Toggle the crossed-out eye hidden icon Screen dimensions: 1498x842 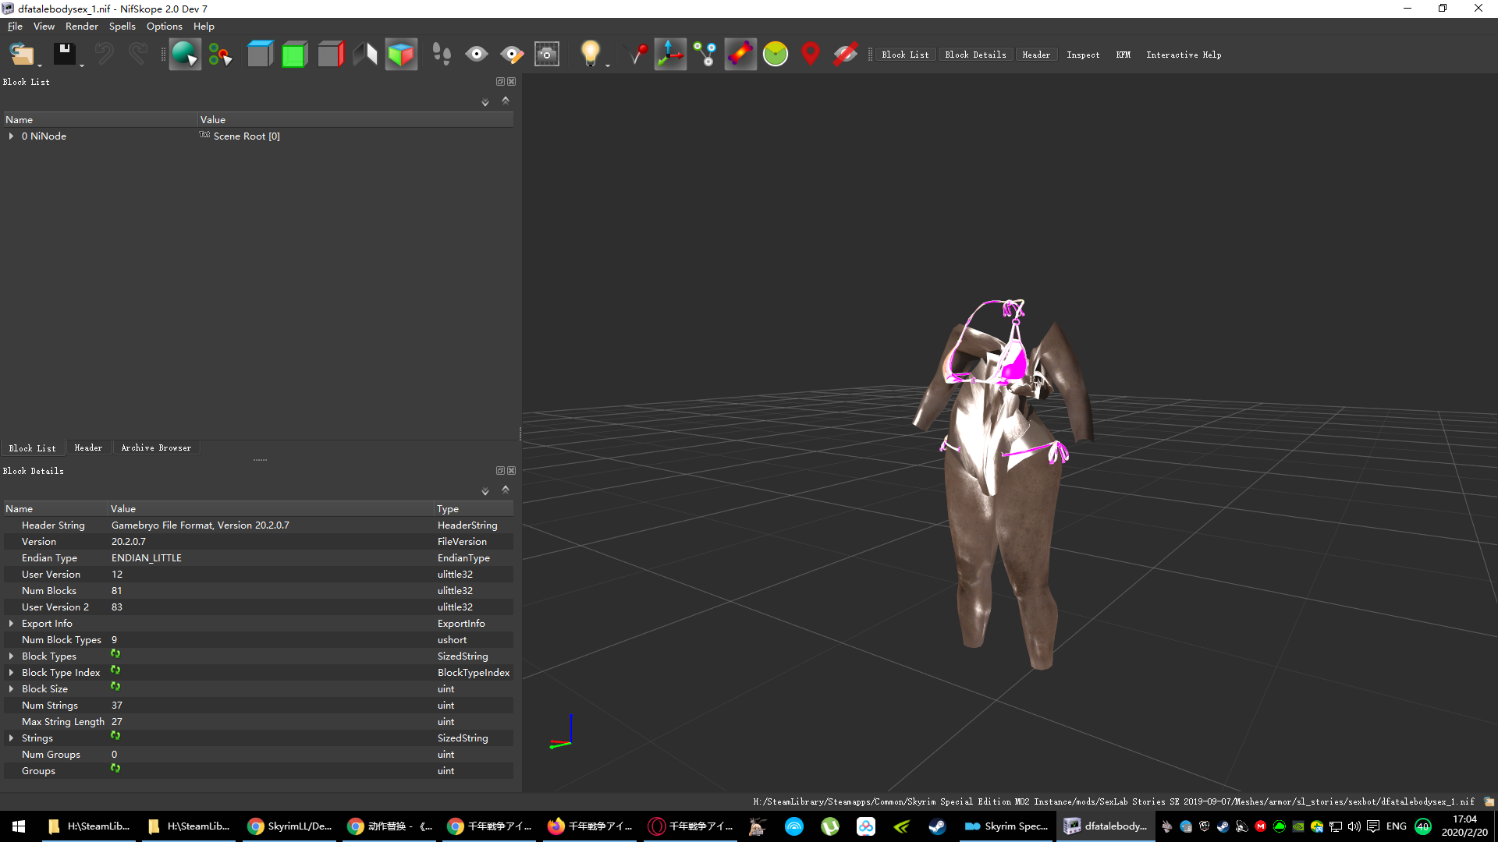(845, 54)
